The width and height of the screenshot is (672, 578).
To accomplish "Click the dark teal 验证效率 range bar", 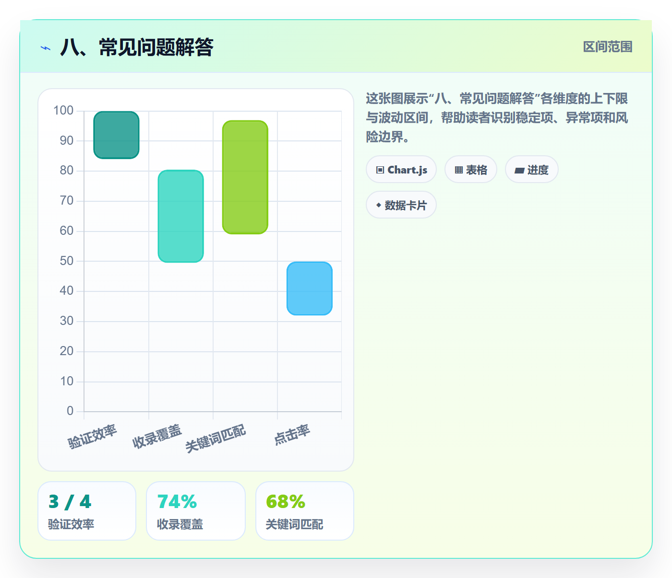I will pos(117,135).
